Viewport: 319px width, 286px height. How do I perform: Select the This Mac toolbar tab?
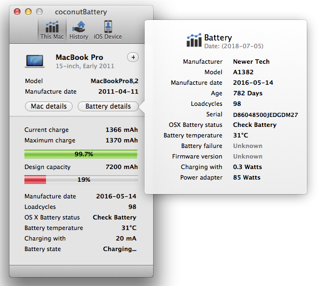(x=52, y=30)
